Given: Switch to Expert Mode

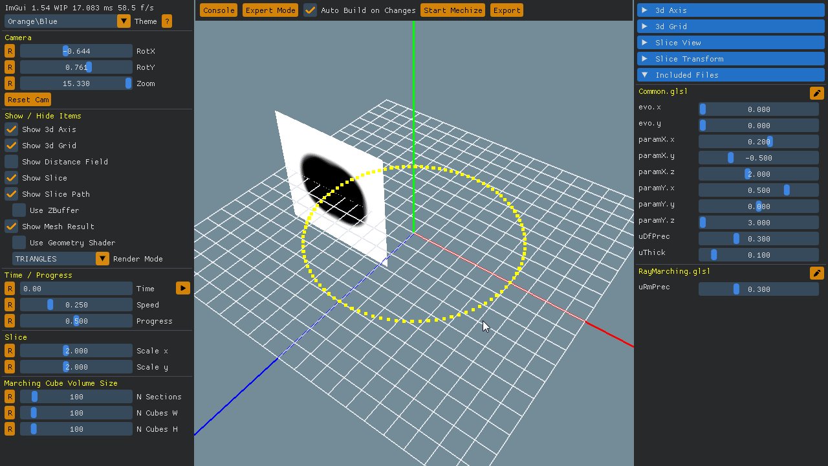Looking at the screenshot, I should pos(270,10).
